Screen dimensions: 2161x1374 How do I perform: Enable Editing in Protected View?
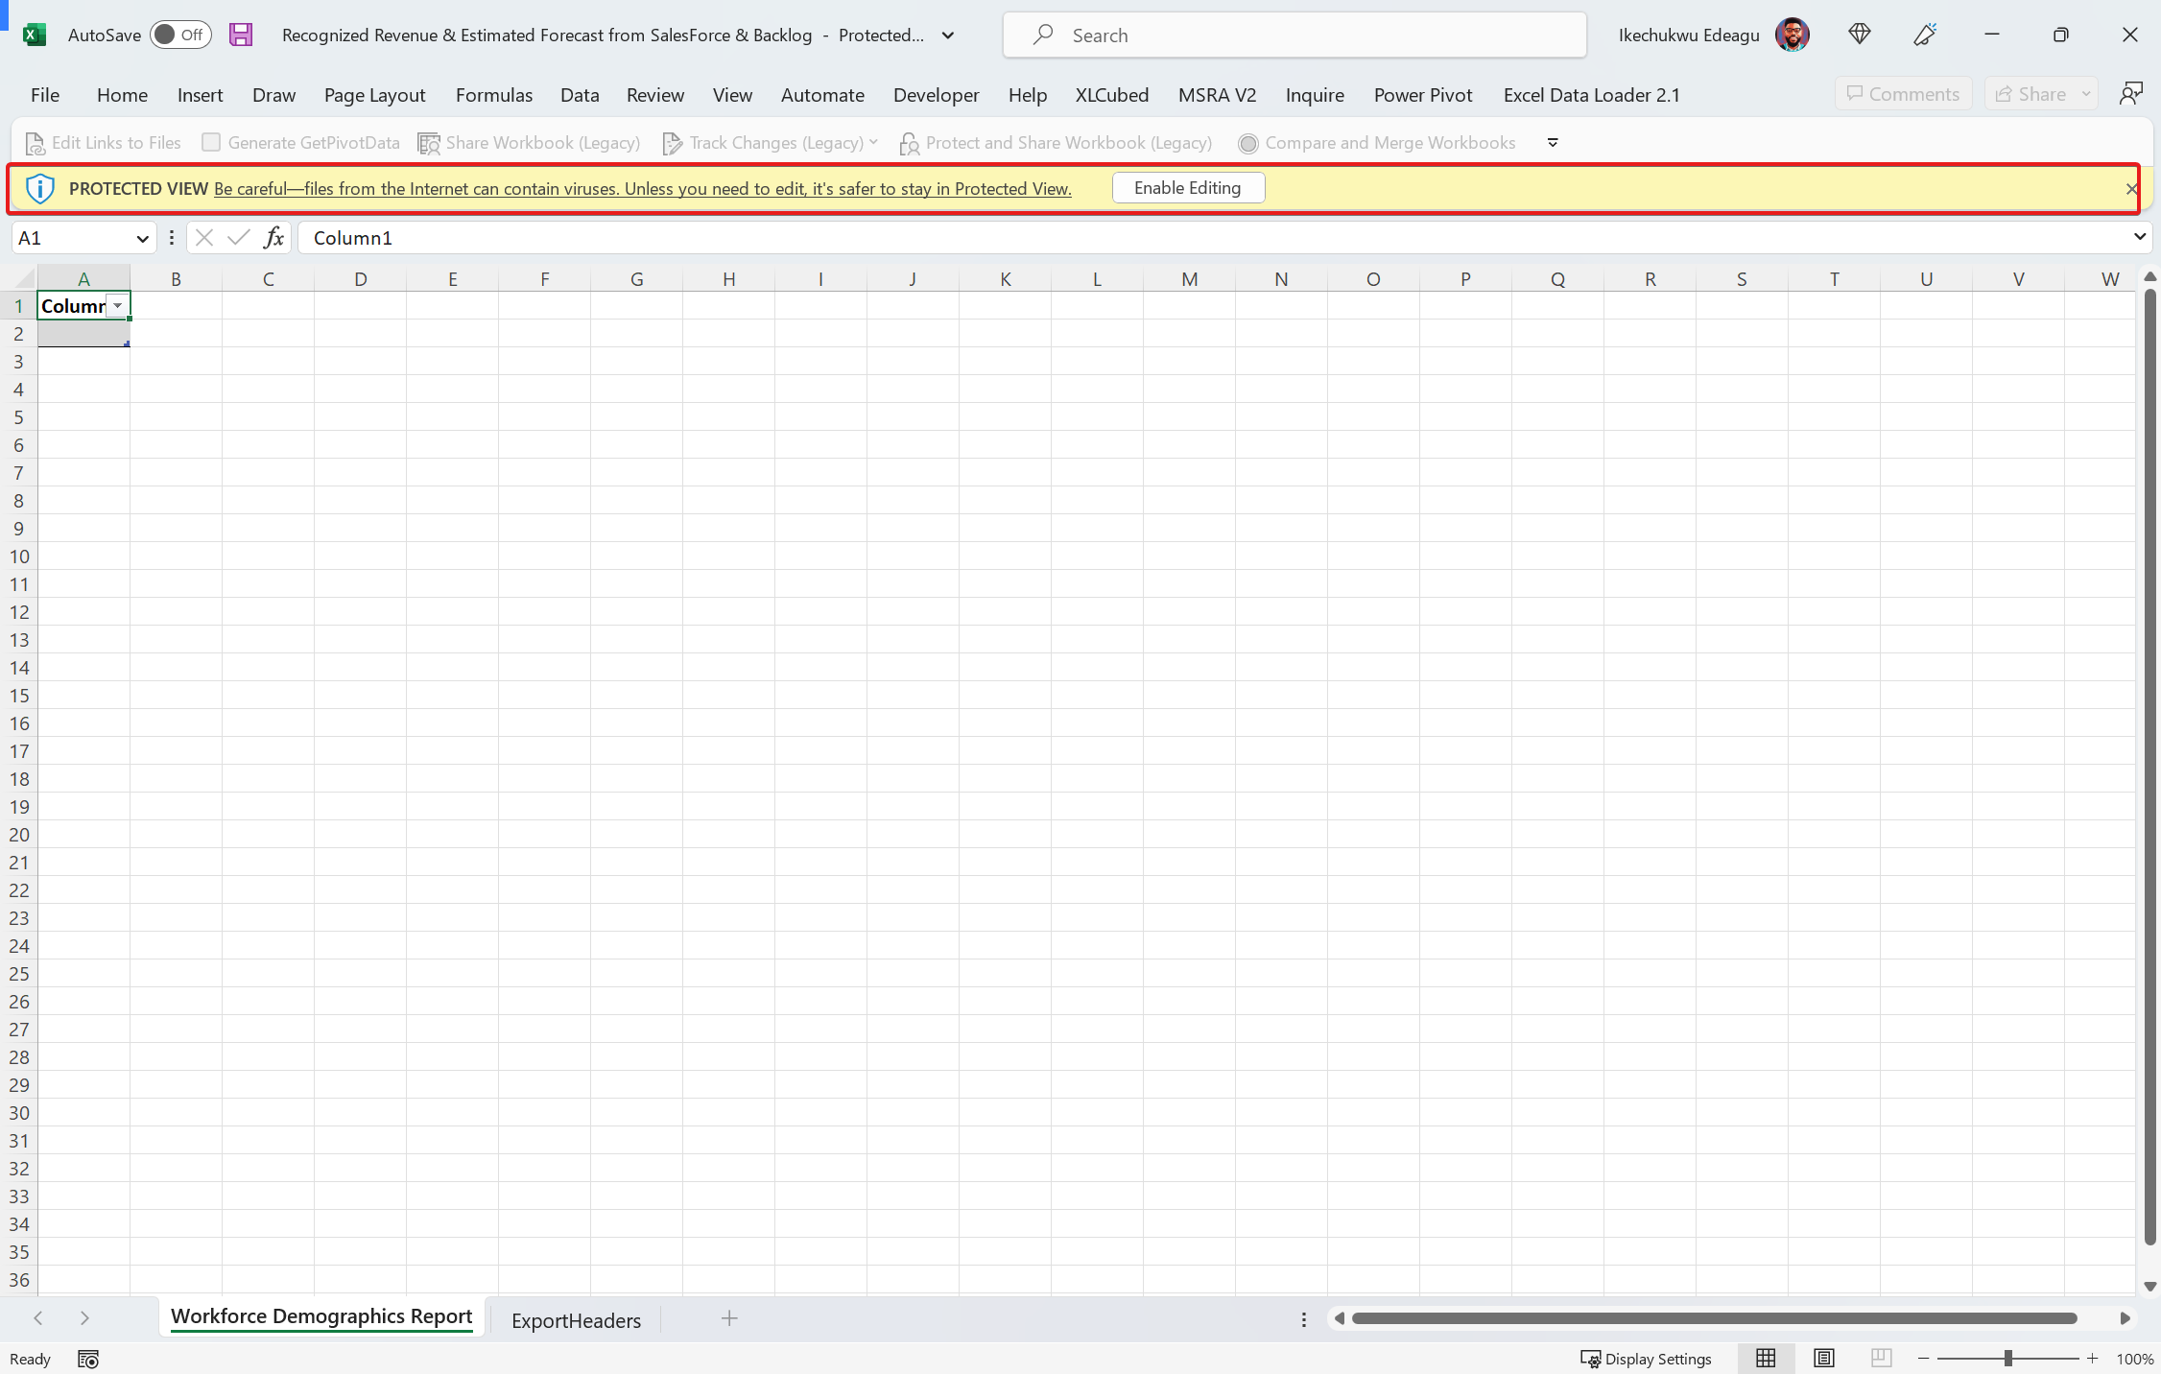click(1188, 186)
